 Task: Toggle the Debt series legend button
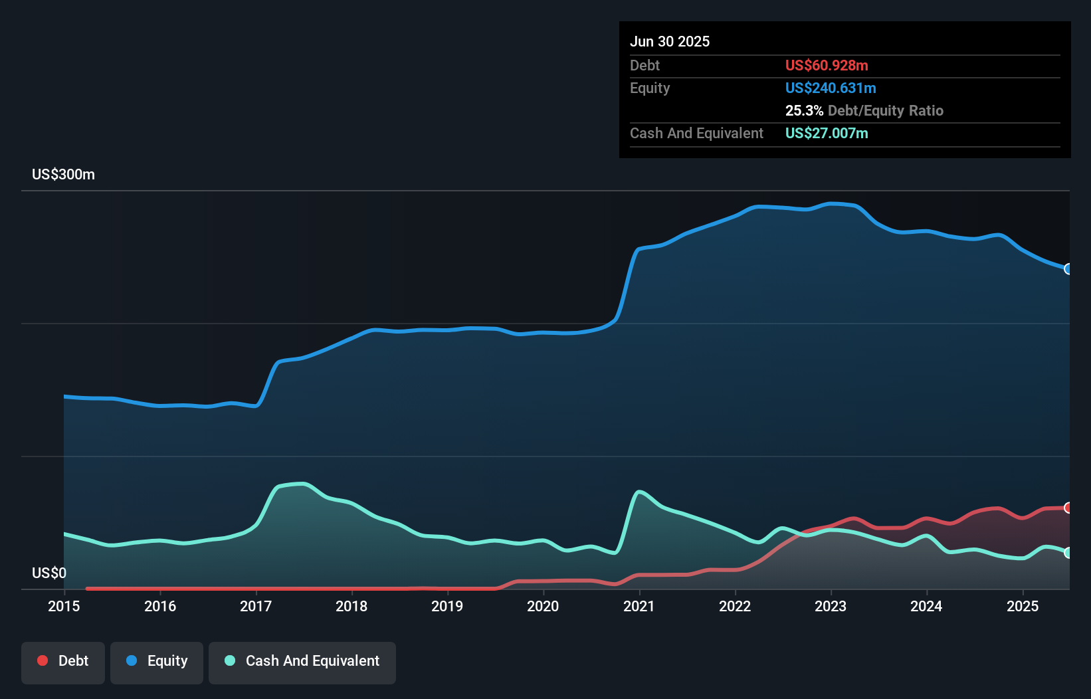pos(63,661)
